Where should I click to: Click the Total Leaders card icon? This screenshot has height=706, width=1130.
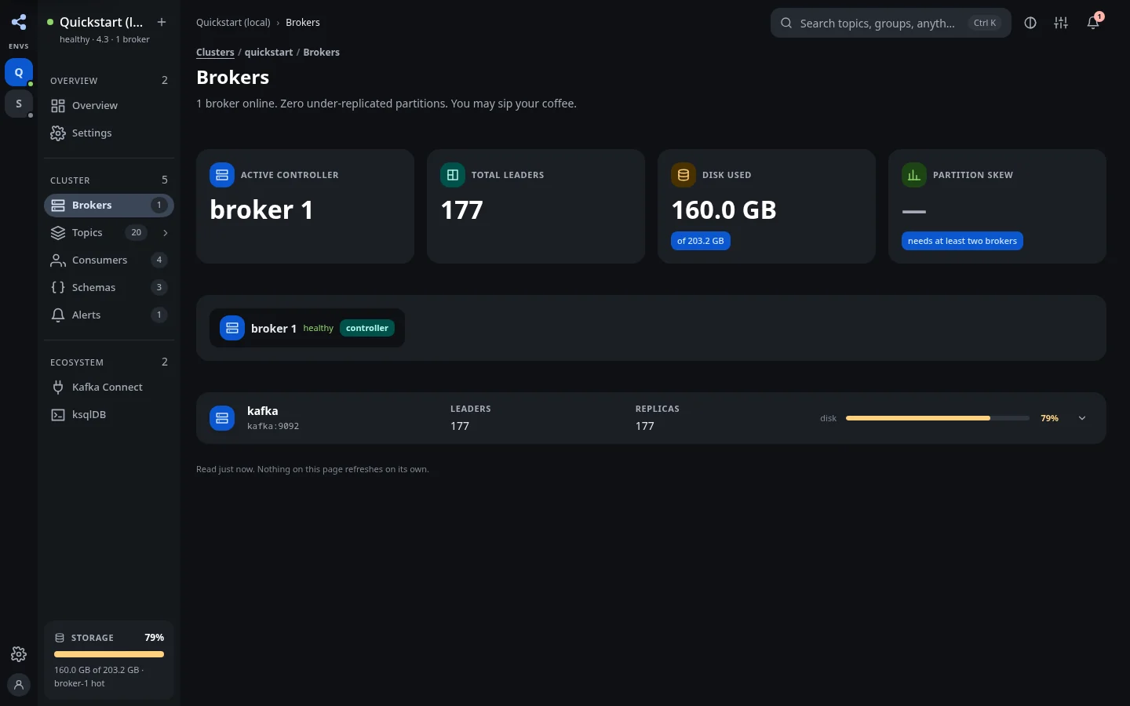pyautogui.click(x=453, y=175)
